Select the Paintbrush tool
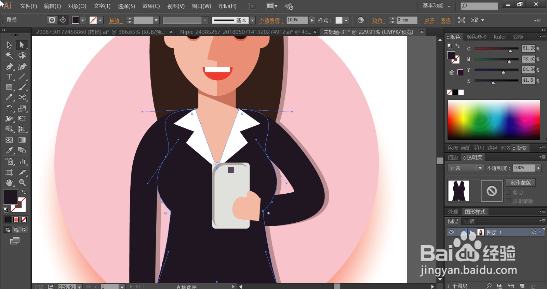This screenshot has width=547, height=289. coord(22,87)
